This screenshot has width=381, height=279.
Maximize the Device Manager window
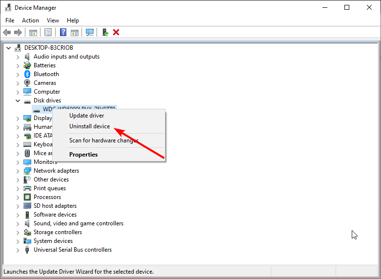click(x=347, y=7)
